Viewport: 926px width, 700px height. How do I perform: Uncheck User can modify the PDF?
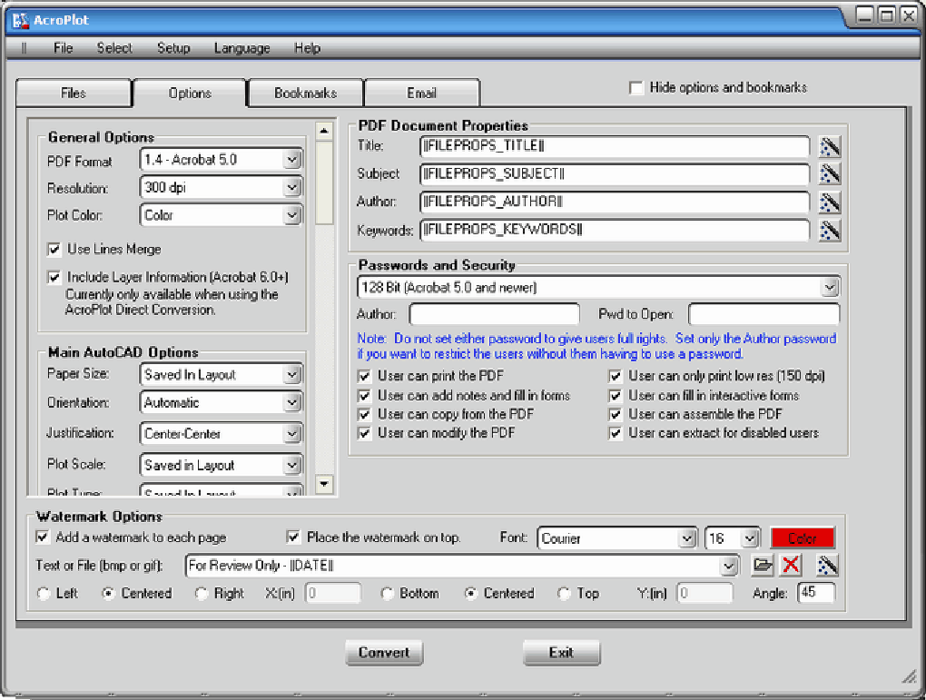point(364,433)
